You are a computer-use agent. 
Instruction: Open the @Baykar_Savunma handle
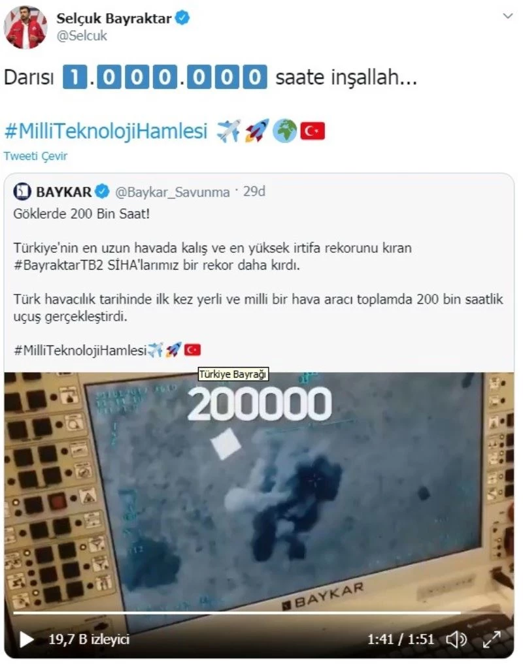[x=172, y=192]
